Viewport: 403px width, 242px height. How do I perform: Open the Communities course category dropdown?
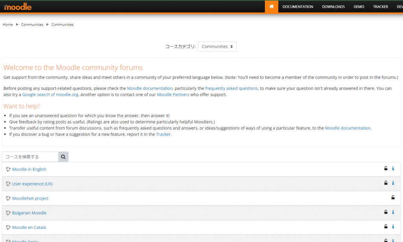217,46
